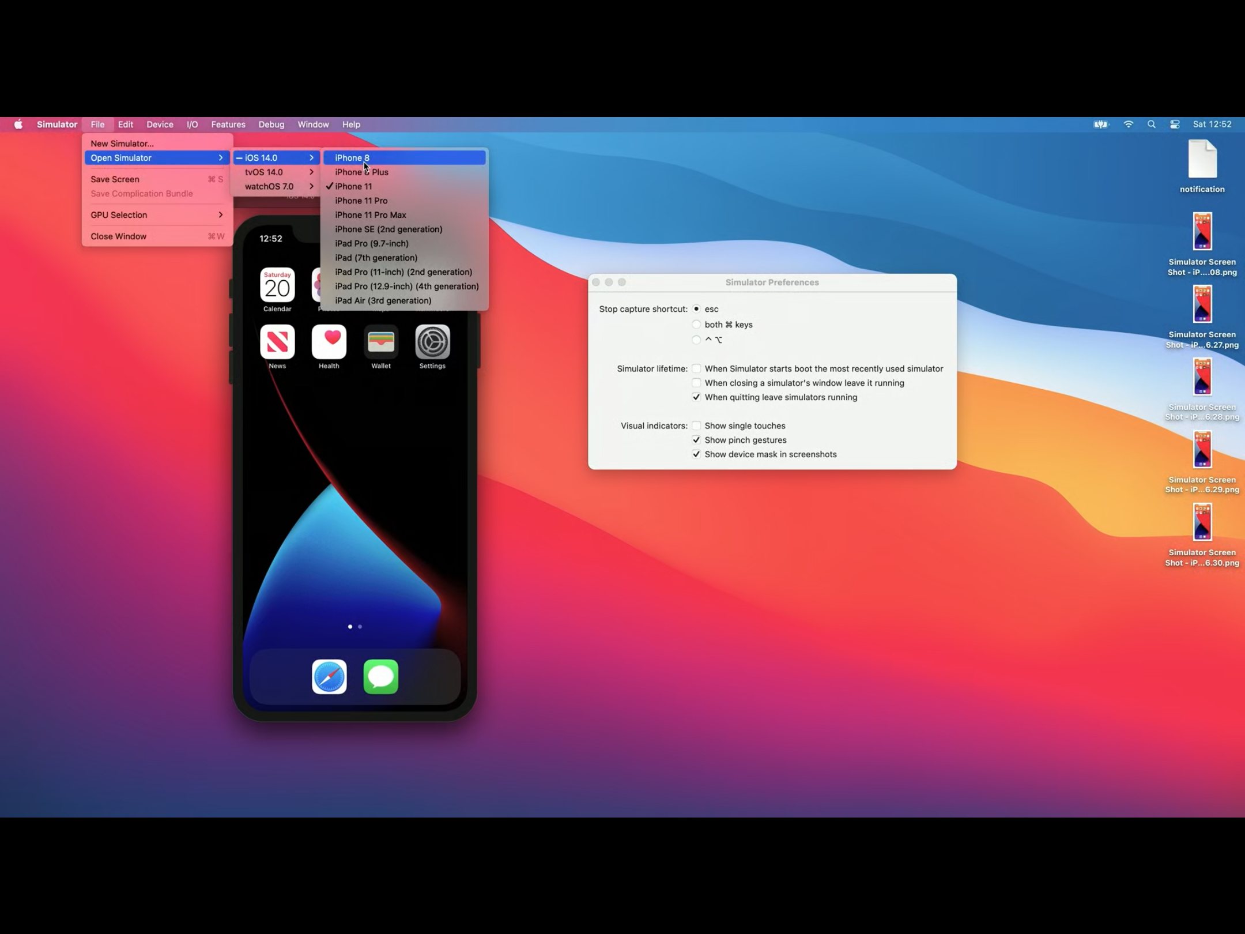Select iPhone 11 Pro Max from list

[x=371, y=215]
